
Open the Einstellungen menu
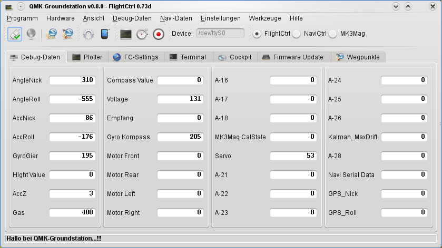(x=220, y=18)
